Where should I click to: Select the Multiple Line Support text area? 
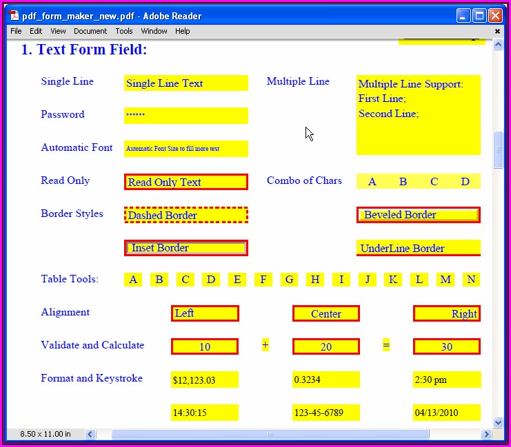(x=418, y=115)
